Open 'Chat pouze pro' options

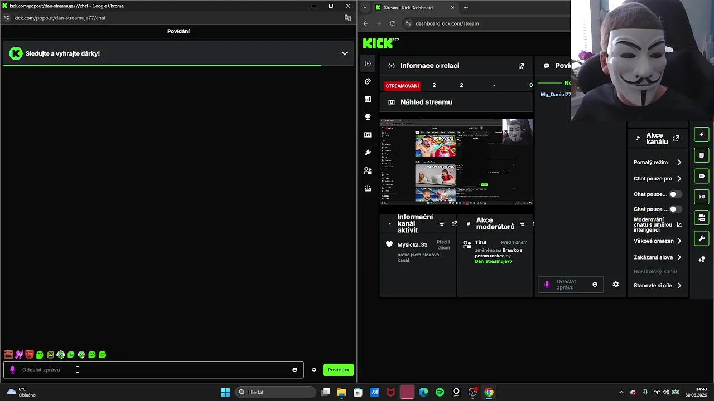pos(658,179)
